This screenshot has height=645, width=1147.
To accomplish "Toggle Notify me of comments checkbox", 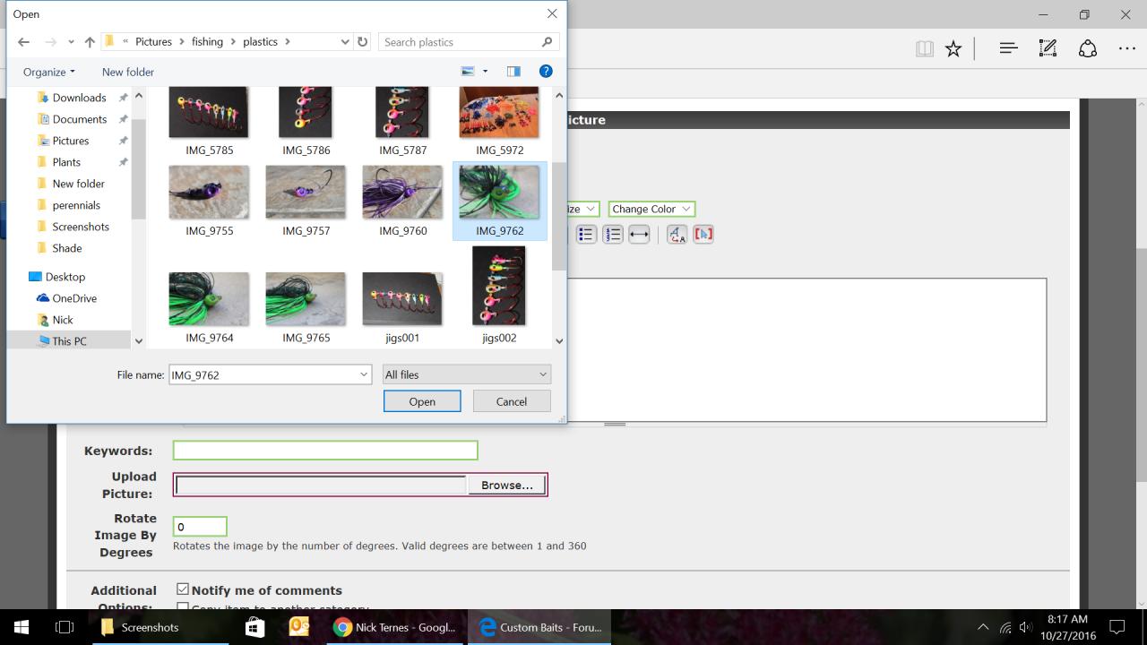I will 183,589.
